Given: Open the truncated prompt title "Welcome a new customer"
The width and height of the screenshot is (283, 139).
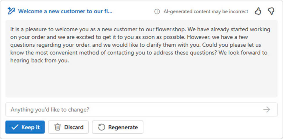Looking at the screenshot, I should coord(65,11).
